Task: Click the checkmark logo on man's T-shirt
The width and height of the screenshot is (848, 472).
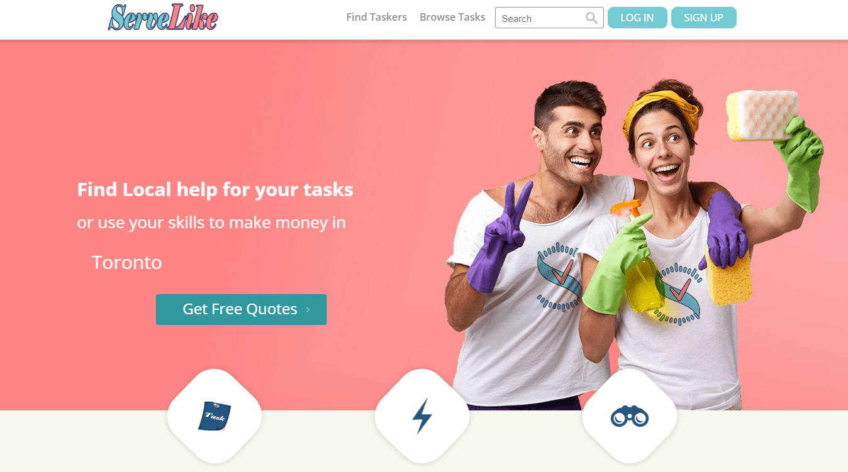Action: (560, 278)
